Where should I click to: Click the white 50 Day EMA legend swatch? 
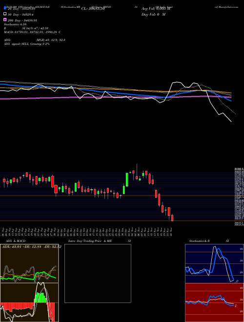(5, 14)
